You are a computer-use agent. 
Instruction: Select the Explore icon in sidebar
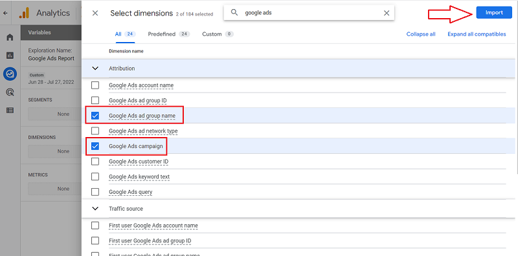coord(10,74)
